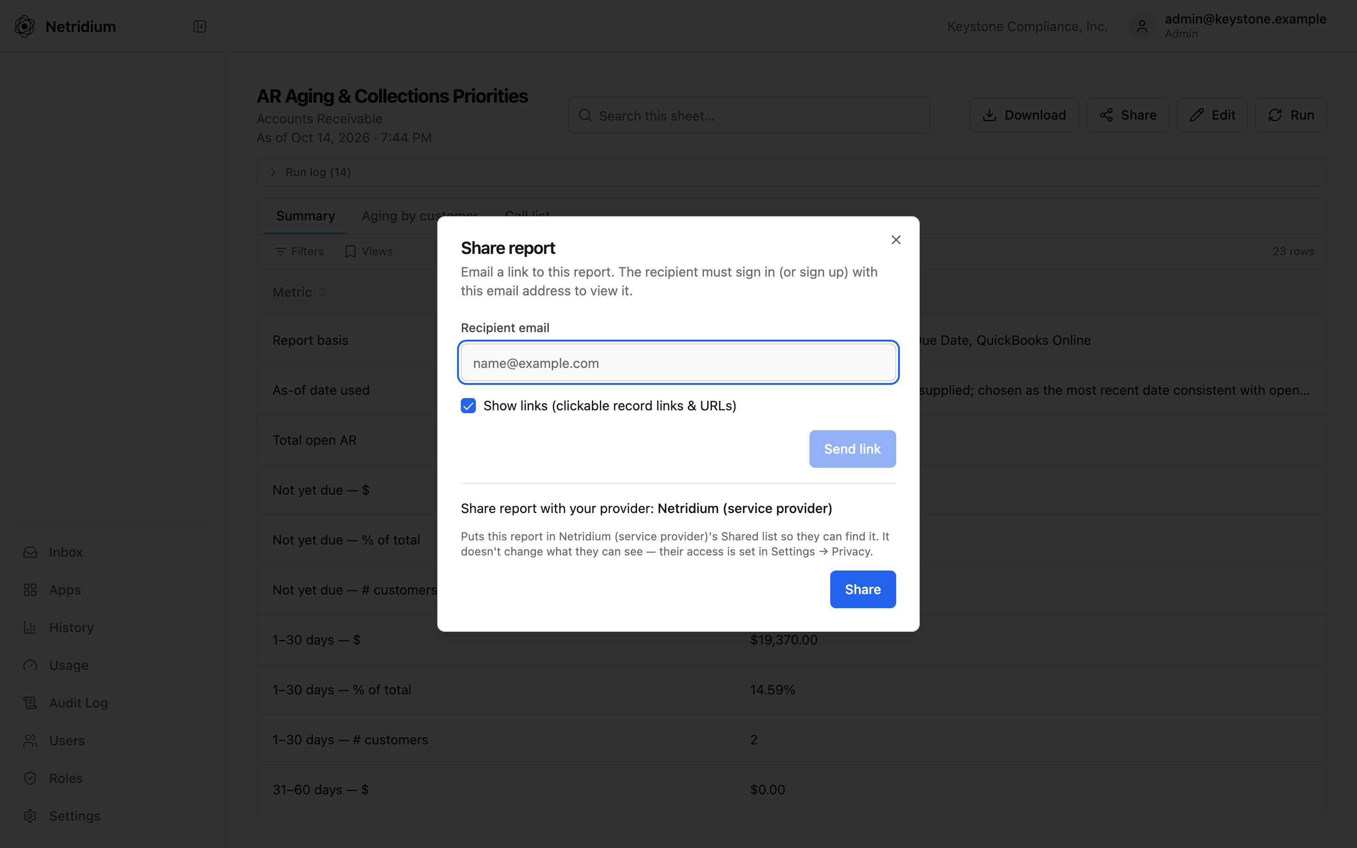
Task: Switch to the Summary tab
Action: coord(306,216)
